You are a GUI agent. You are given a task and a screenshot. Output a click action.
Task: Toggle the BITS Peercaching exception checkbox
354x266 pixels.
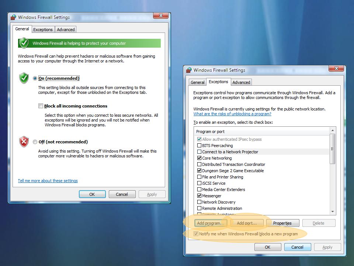pyautogui.click(x=199, y=146)
